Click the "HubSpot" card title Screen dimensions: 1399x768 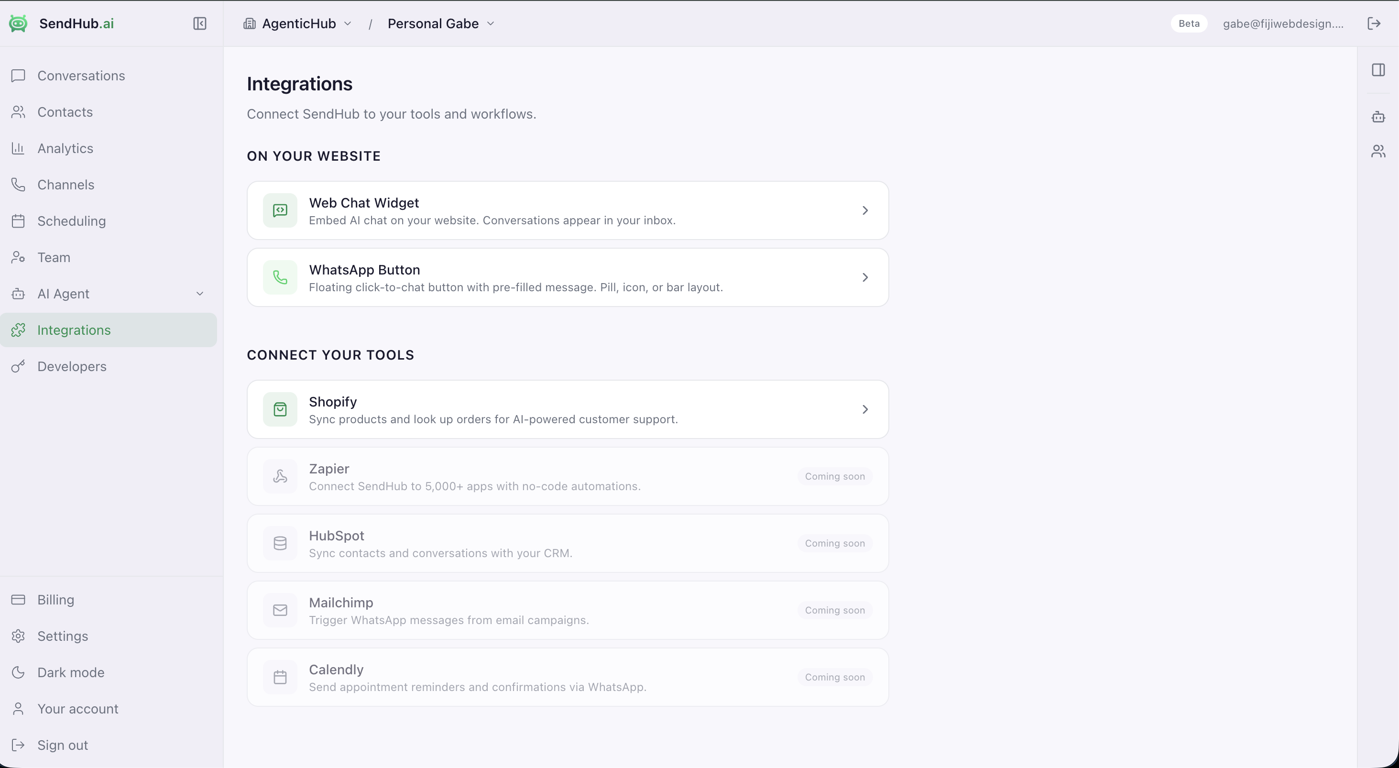coord(337,536)
